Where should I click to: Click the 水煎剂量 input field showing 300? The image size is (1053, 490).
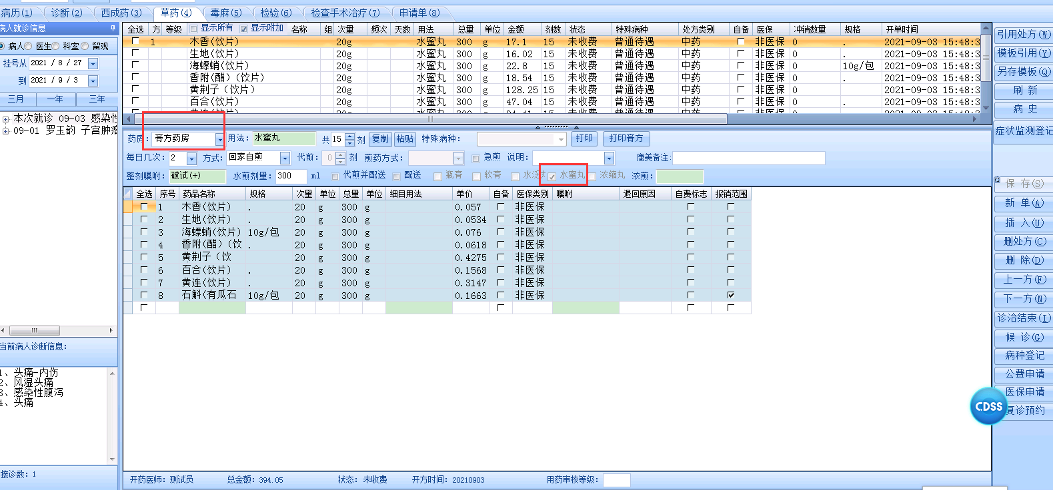click(291, 176)
